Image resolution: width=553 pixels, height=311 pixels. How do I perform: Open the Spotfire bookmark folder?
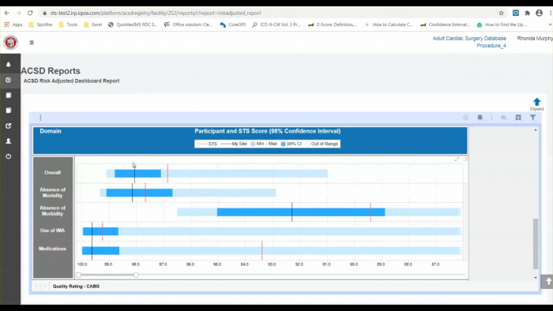(x=40, y=24)
